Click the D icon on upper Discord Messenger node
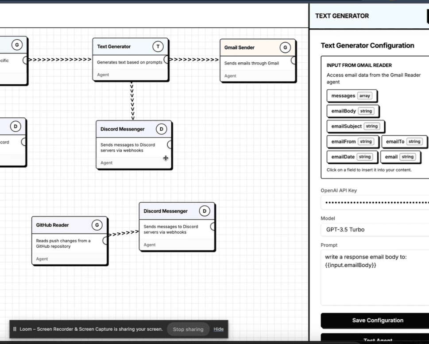Image resolution: width=429 pixels, height=344 pixels. click(x=162, y=129)
